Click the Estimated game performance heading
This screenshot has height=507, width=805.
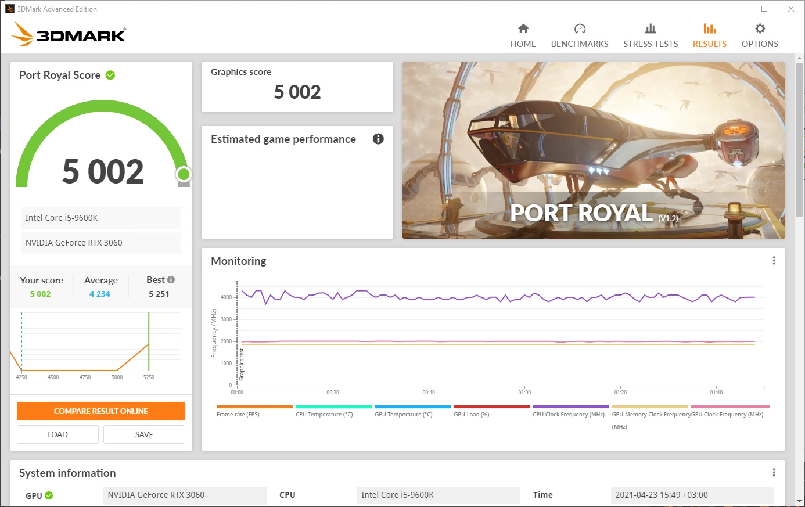(x=283, y=139)
